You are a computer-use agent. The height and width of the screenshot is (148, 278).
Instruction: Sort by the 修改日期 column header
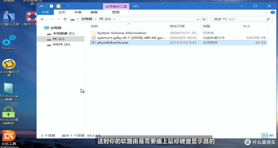177,26
